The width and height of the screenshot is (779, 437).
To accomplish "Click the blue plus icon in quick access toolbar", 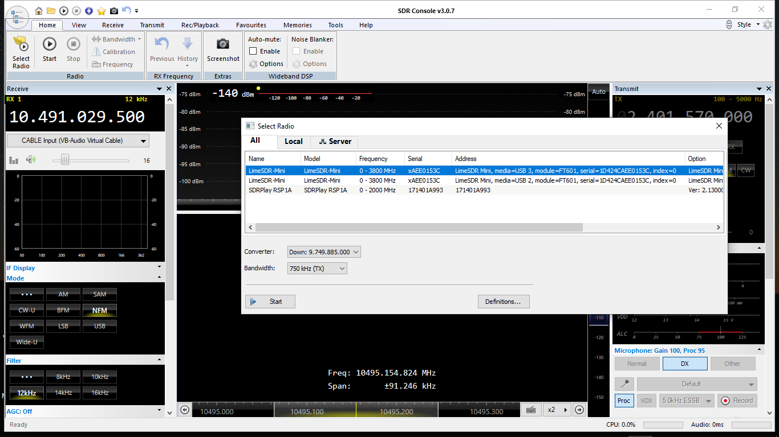I will click(89, 10).
